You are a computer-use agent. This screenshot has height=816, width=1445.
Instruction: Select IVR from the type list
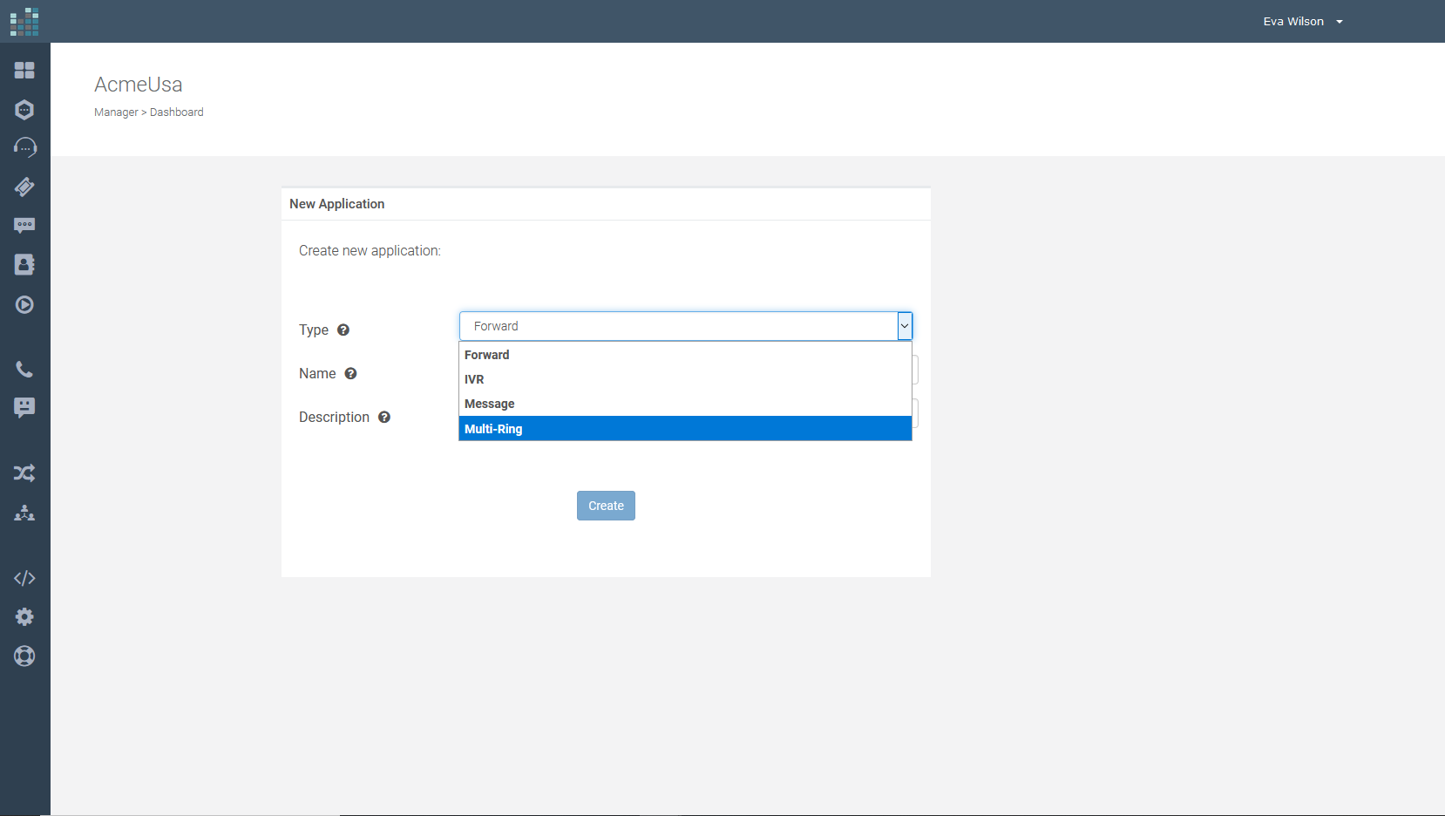(685, 379)
